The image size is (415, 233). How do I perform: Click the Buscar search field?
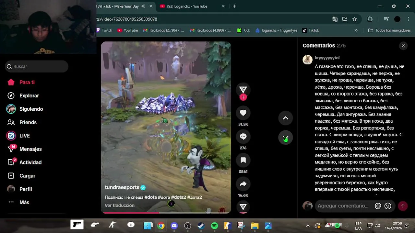click(37, 66)
